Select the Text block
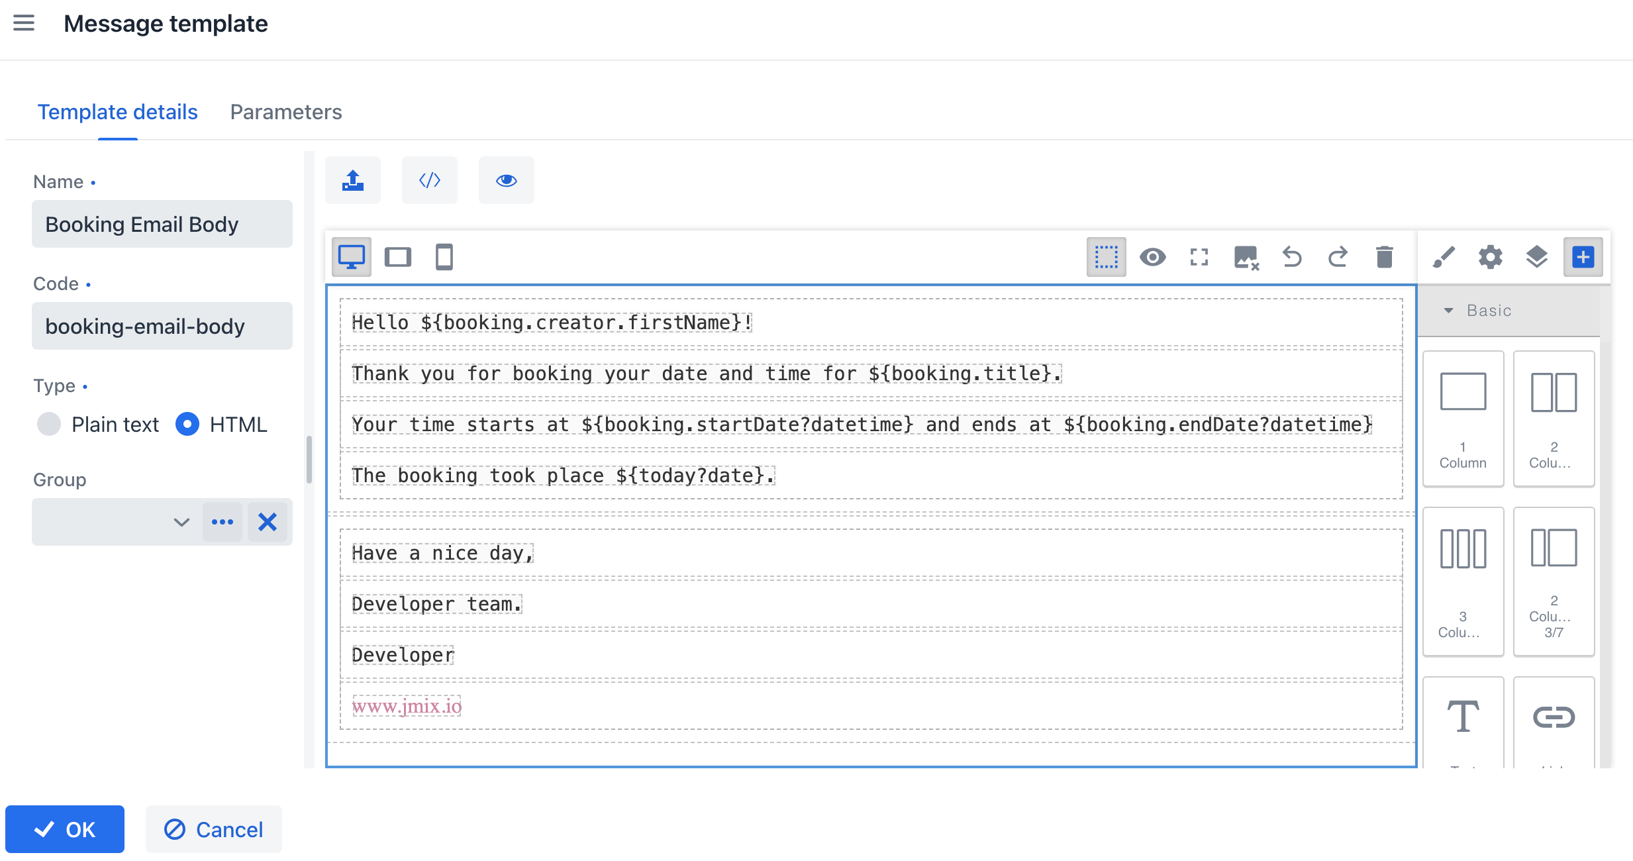Image resolution: width=1633 pixels, height=861 pixels. [1463, 722]
